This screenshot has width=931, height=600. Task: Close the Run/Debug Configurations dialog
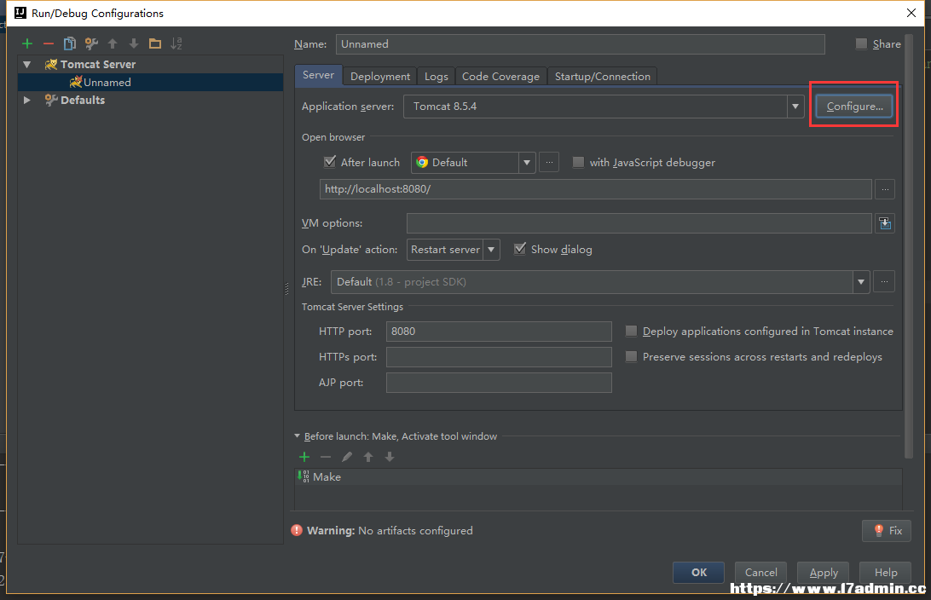point(911,13)
